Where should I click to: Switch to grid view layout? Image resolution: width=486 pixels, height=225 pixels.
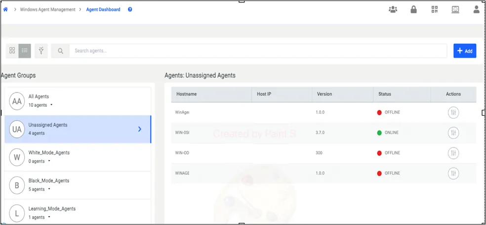coord(12,50)
